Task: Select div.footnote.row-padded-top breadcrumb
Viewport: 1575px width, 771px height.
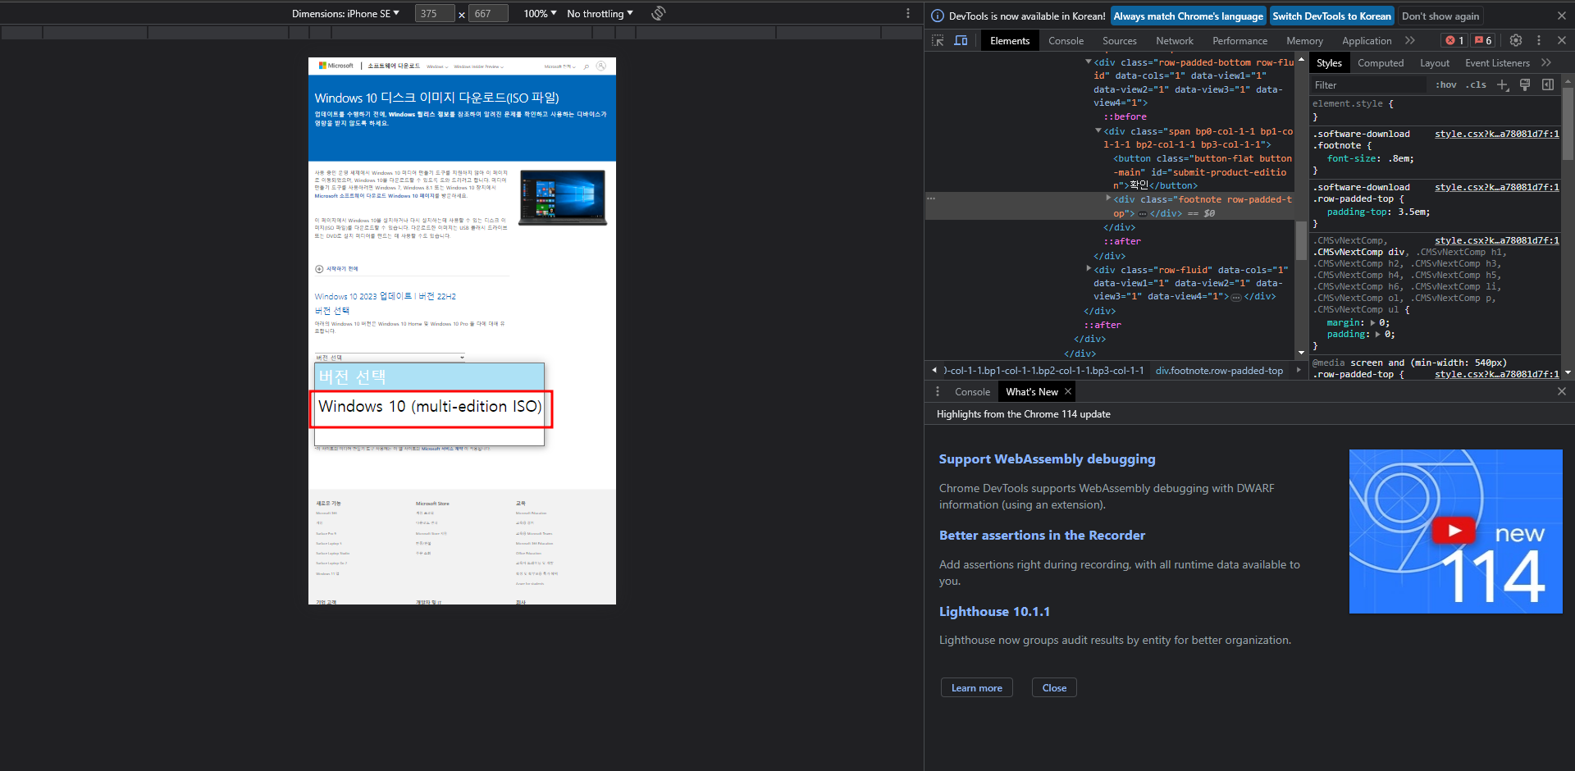Action: click(x=1219, y=370)
